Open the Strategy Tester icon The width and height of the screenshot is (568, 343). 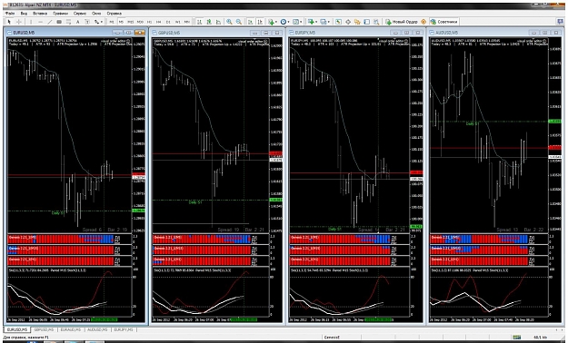coord(376,22)
